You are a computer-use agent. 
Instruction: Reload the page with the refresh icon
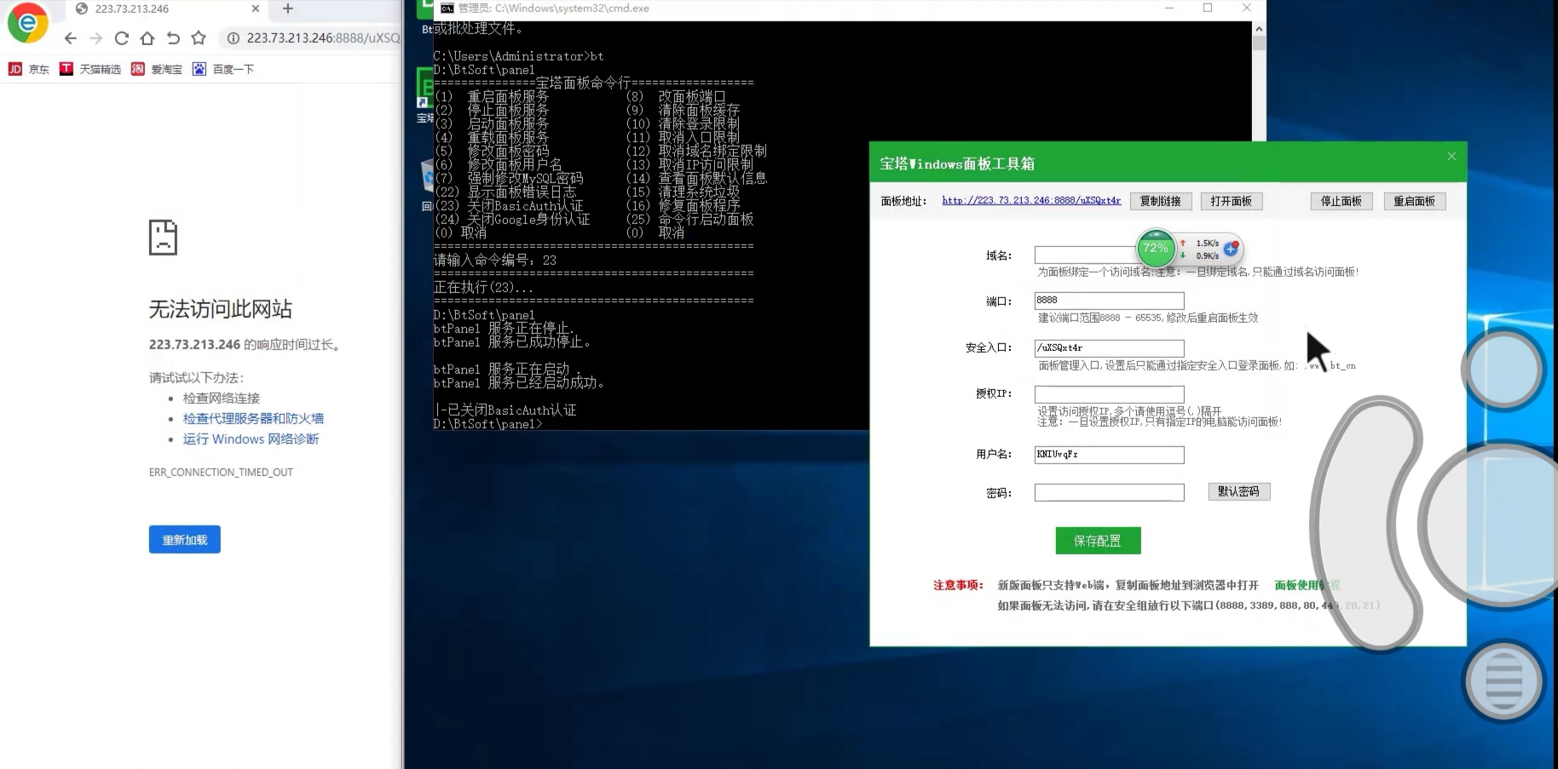click(122, 38)
